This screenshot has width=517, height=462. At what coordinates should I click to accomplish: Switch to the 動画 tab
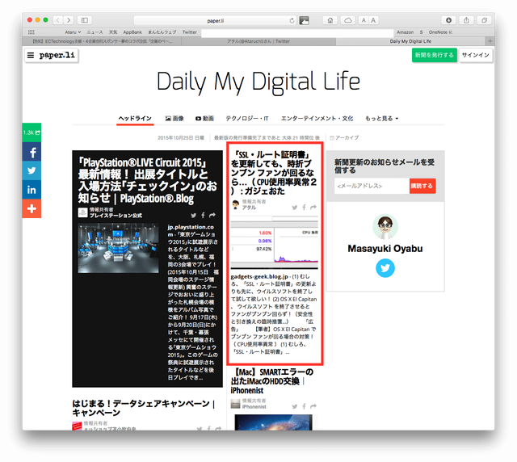point(204,119)
